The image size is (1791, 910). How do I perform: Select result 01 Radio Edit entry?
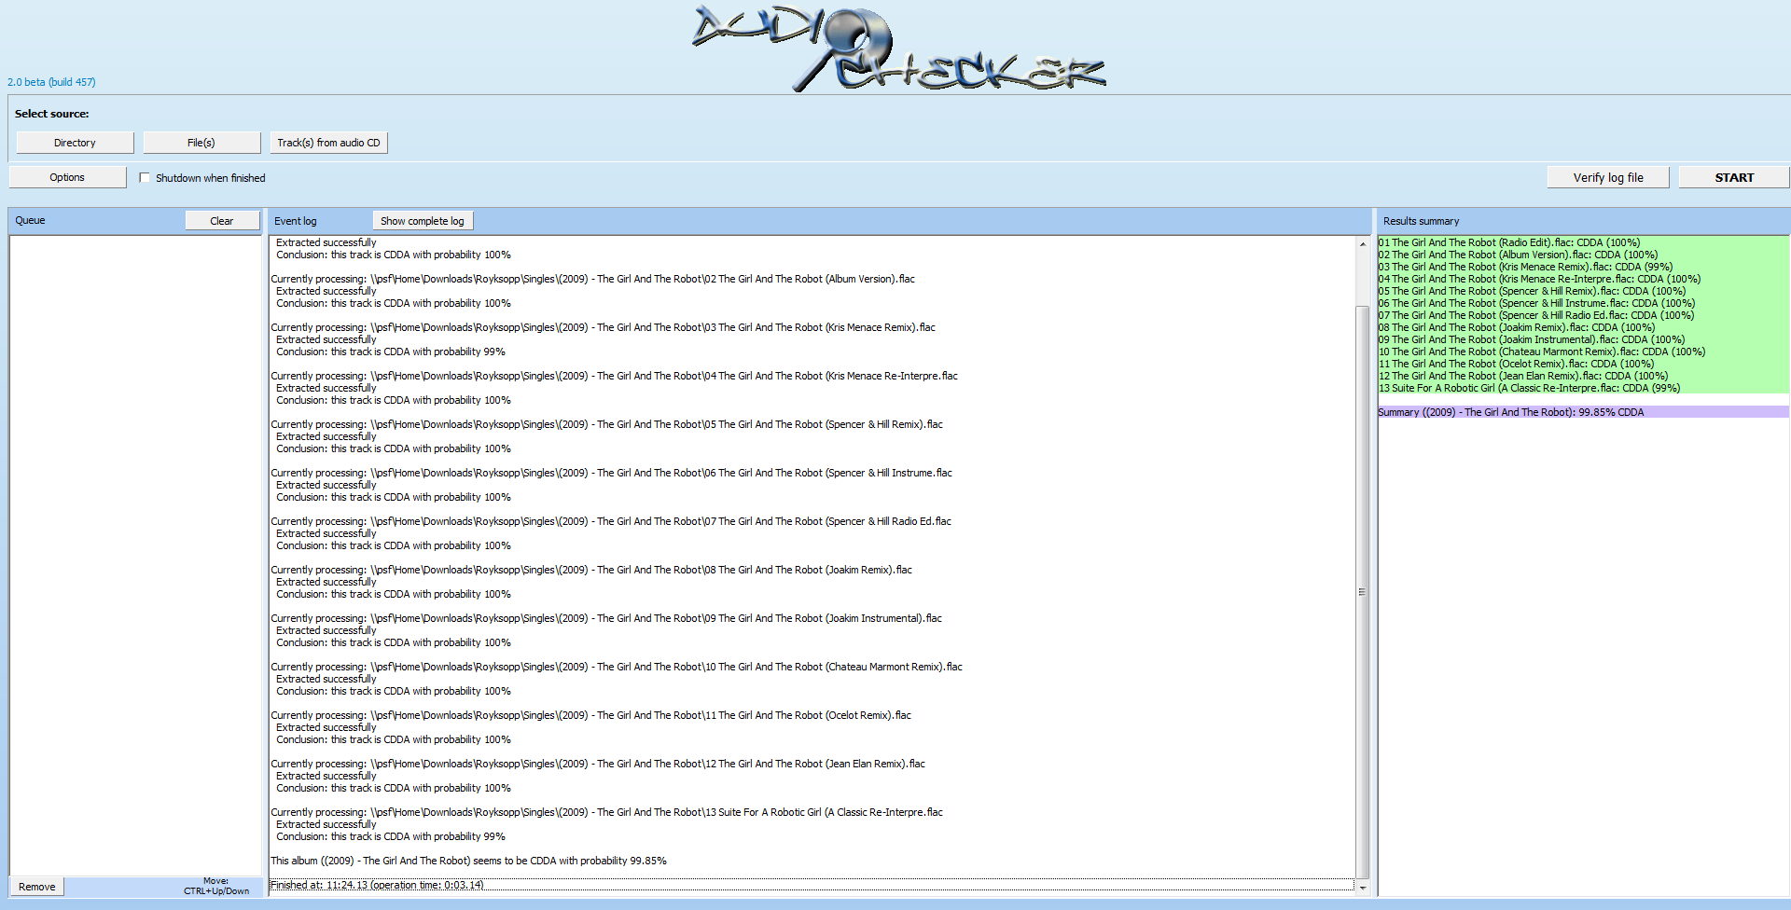point(1508,242)
